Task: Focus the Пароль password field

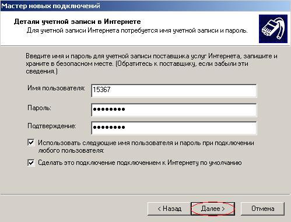Action: point(174,110)
